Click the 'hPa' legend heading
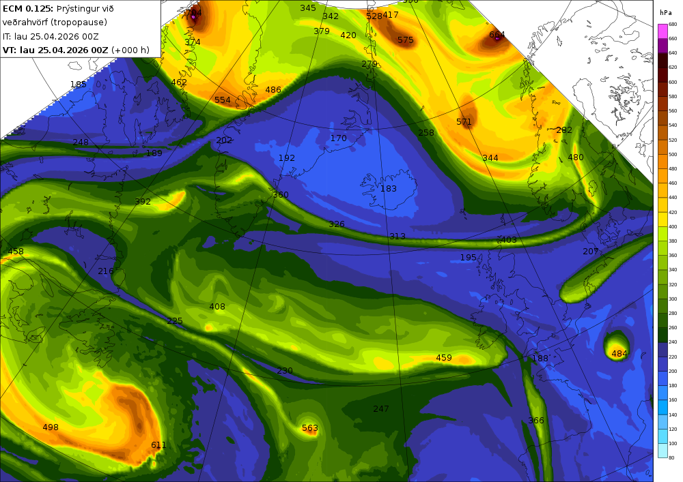 point(666,12)
